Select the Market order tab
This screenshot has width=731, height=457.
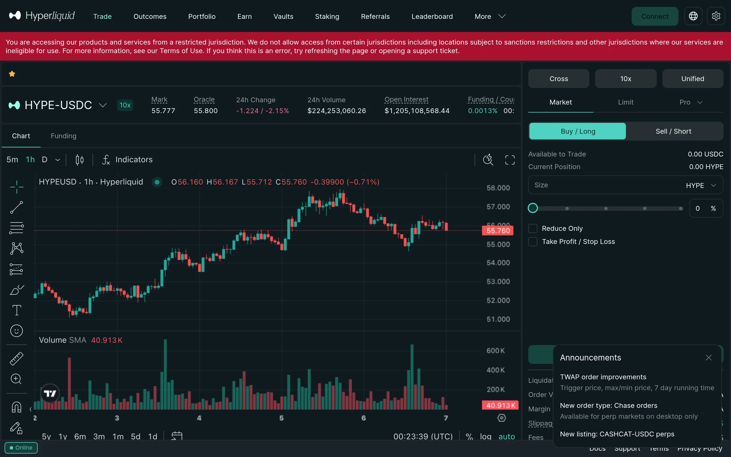coord(561,102)
